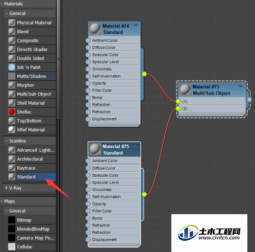Viewport: 255px width, 252px height.
Task: Click the Shell Material sphere icon
Action: [x=12, y=103]
